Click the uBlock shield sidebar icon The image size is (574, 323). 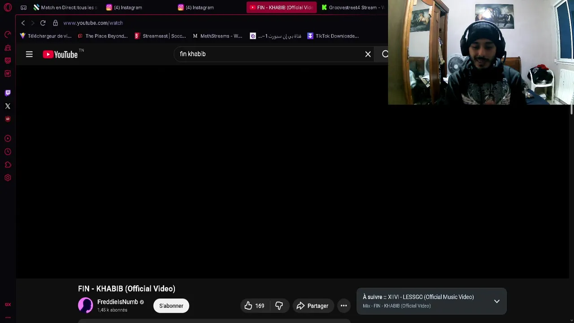[8, 119]
